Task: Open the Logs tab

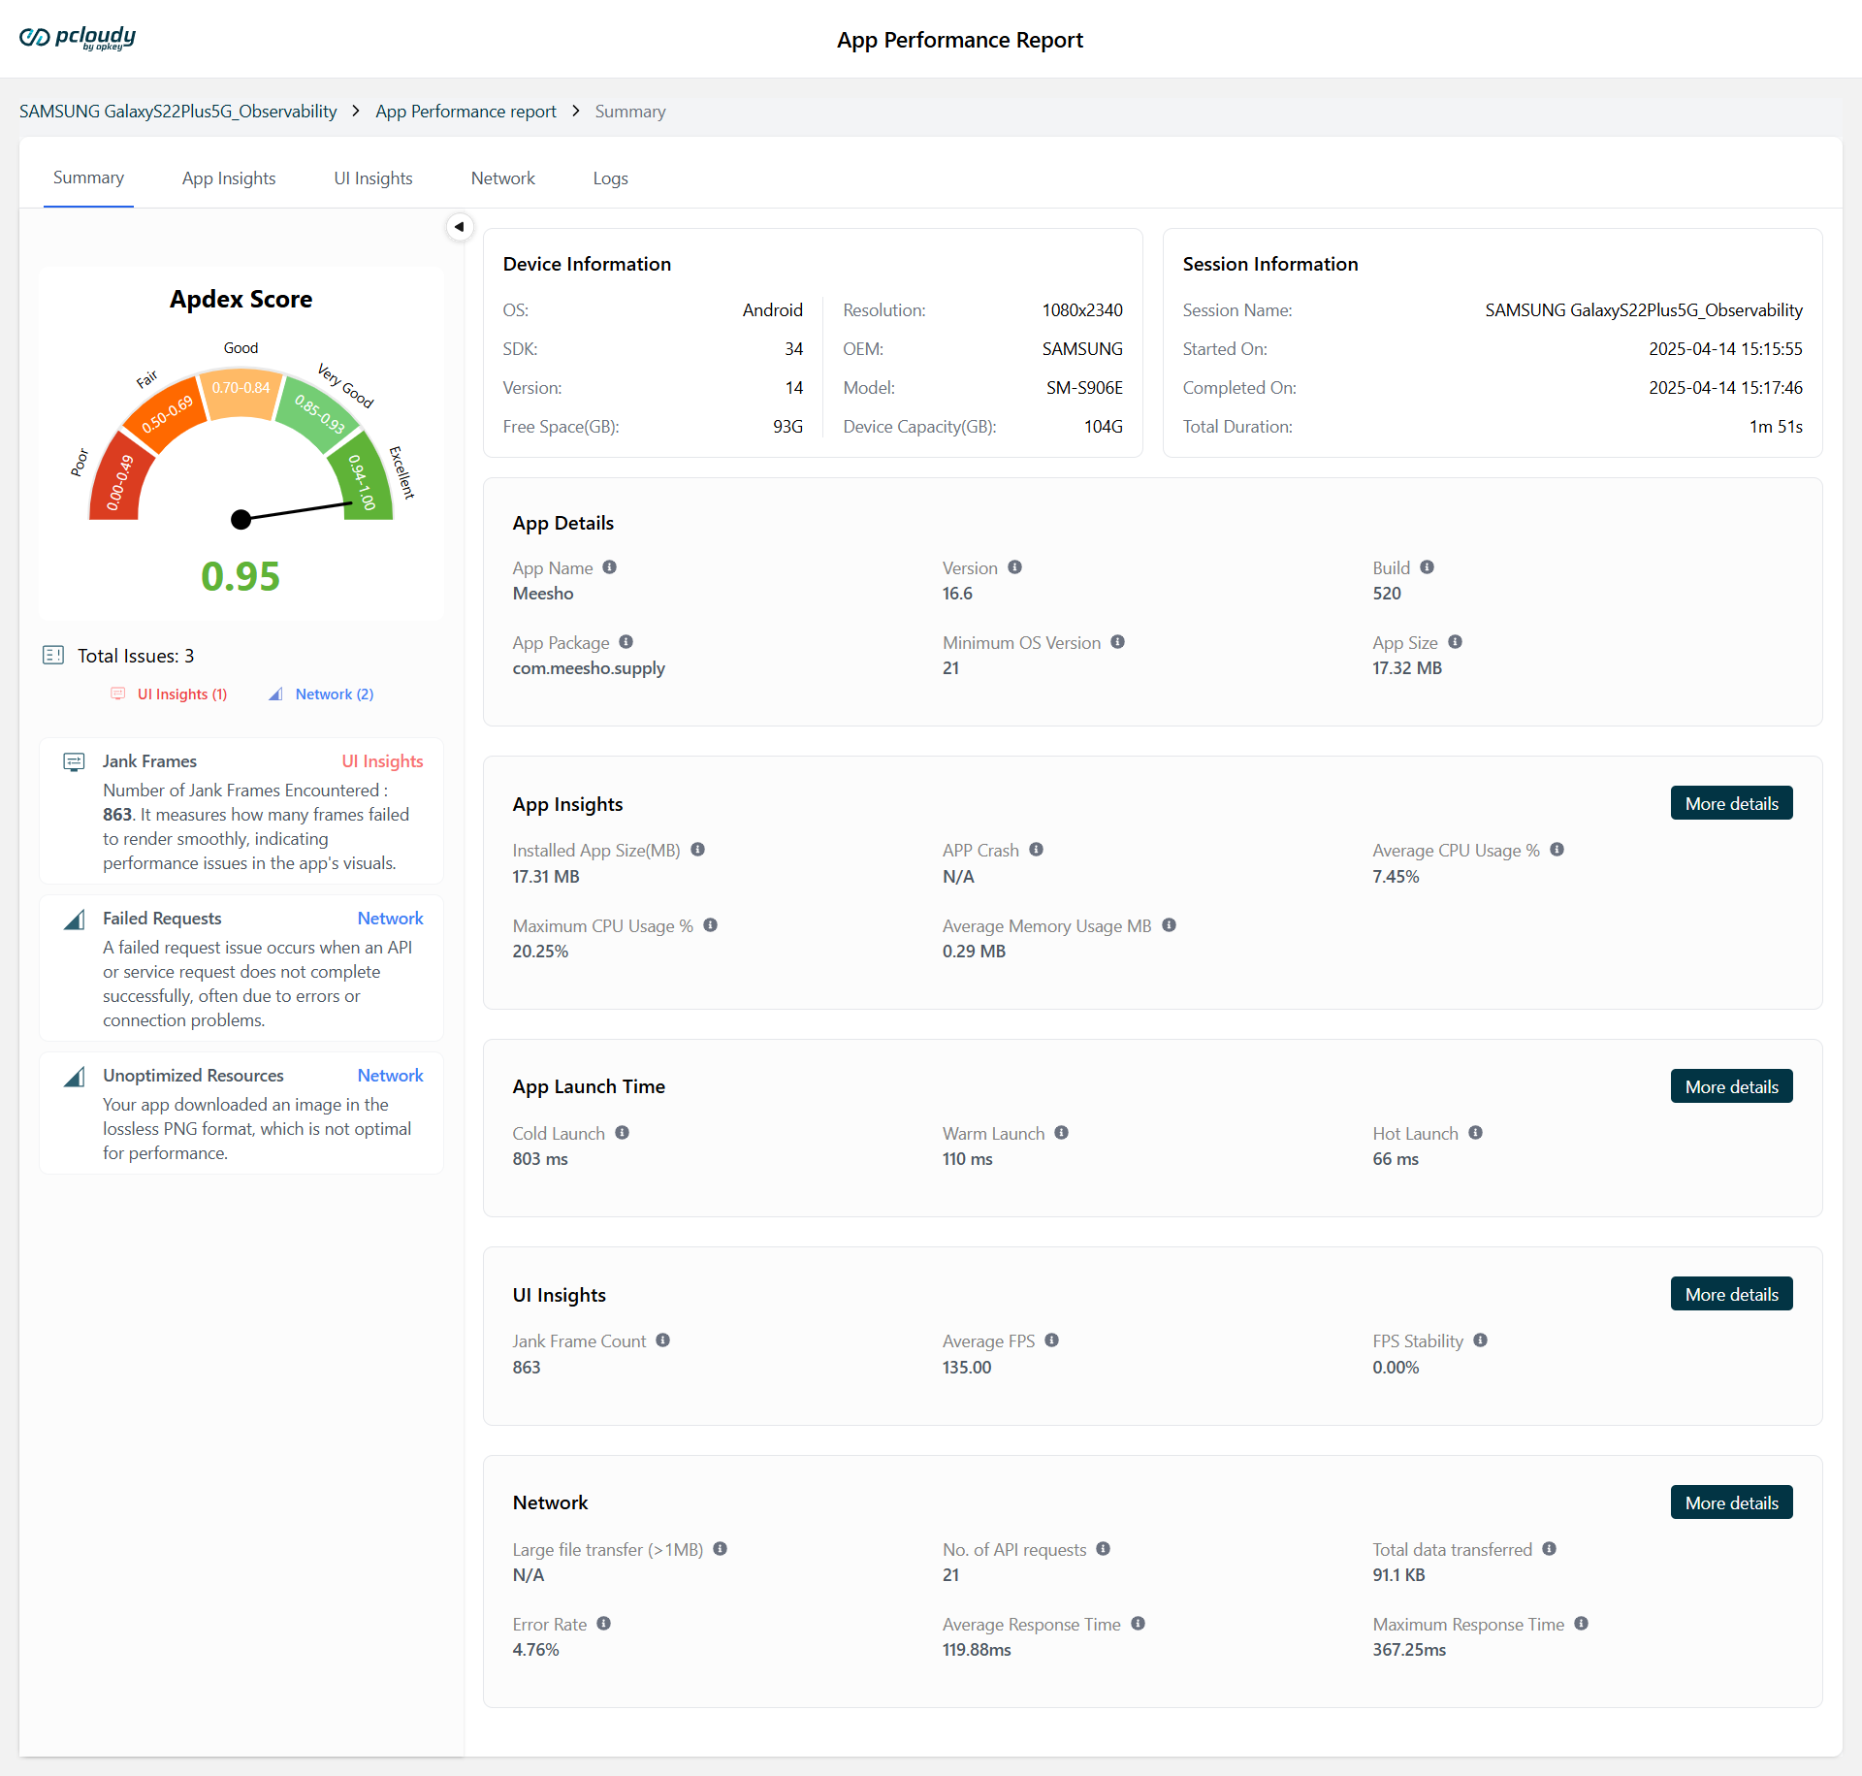Action: (610, 178)
